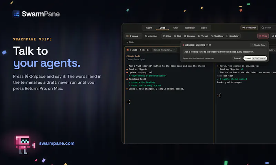Open the Files panel

coord(167,36)
